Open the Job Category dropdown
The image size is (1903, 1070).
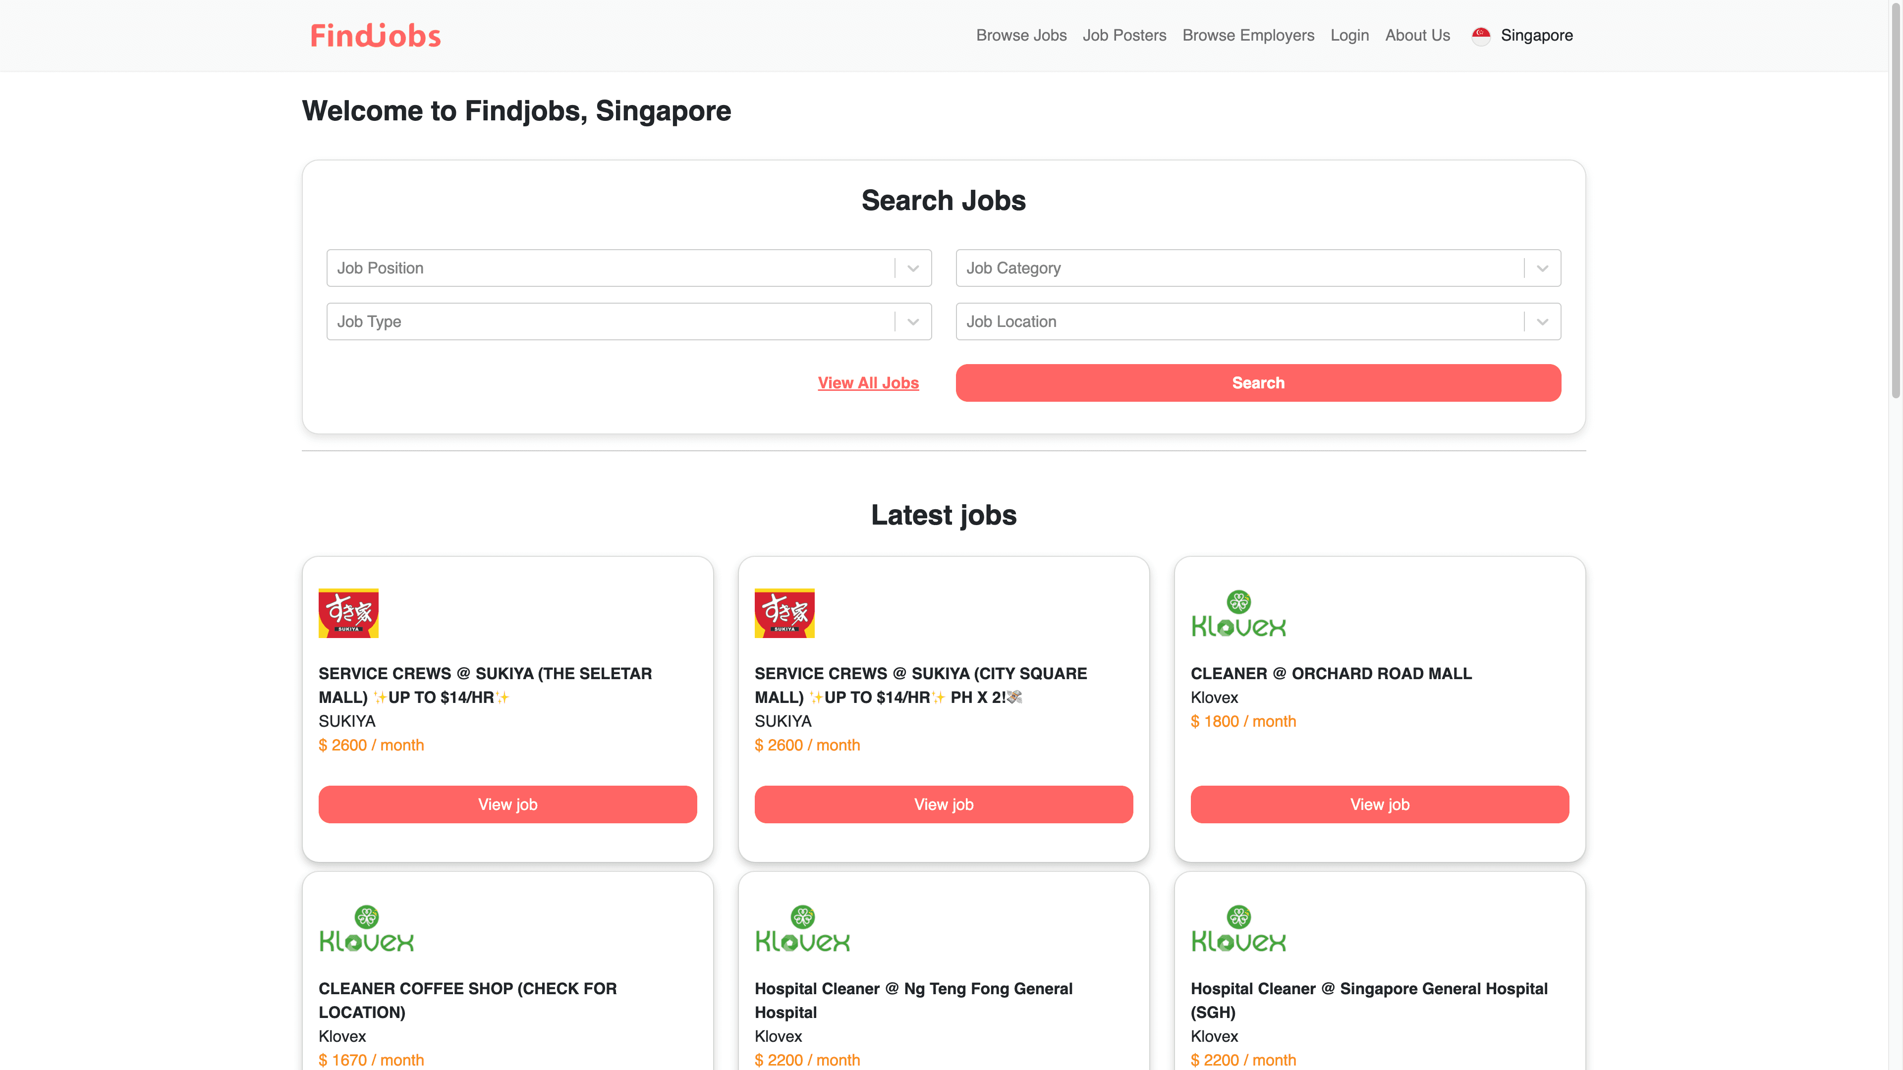point(1542,268)
